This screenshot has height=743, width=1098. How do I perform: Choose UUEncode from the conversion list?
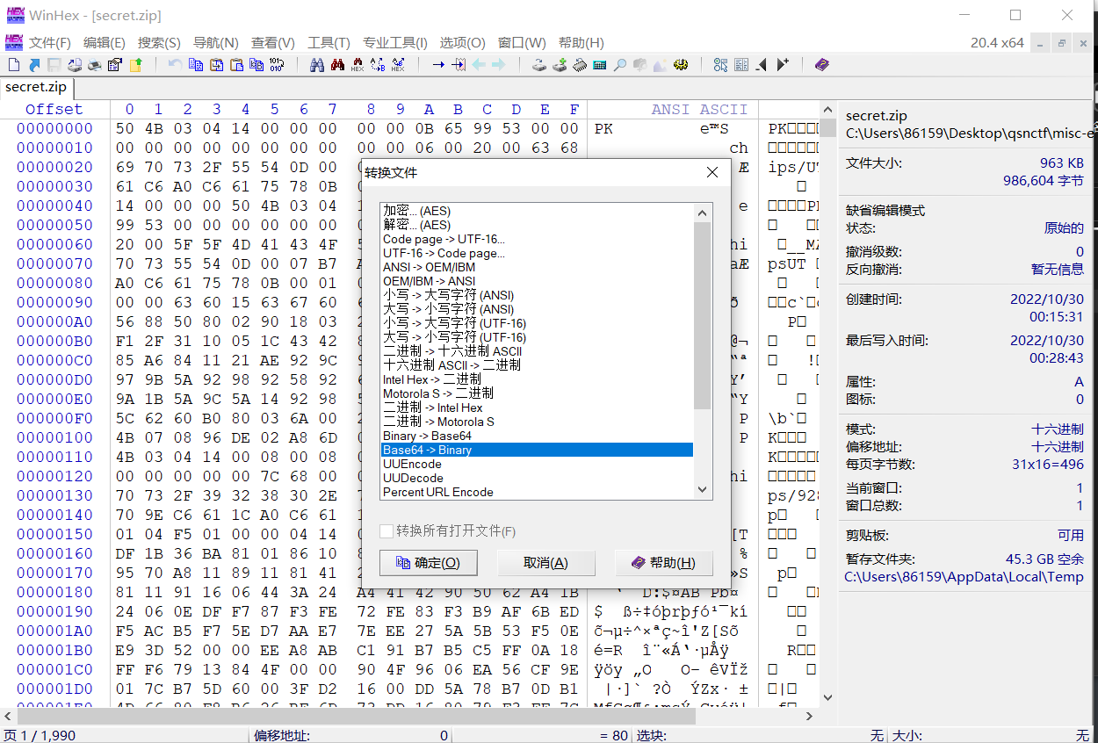tap(413, 464)
